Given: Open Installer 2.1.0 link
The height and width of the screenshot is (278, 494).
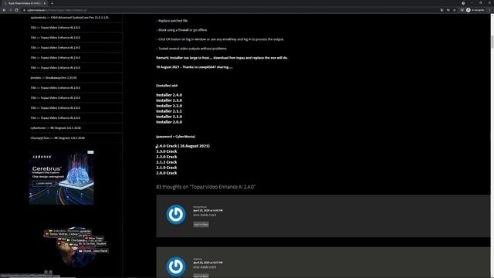Looking at the screenshot, I should tap(169, 117).
